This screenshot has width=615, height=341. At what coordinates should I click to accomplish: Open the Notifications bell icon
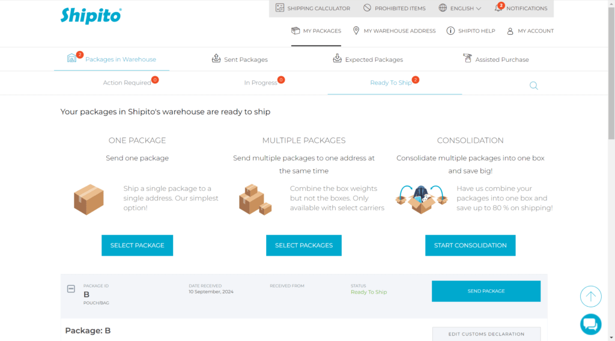click(498, 8)
